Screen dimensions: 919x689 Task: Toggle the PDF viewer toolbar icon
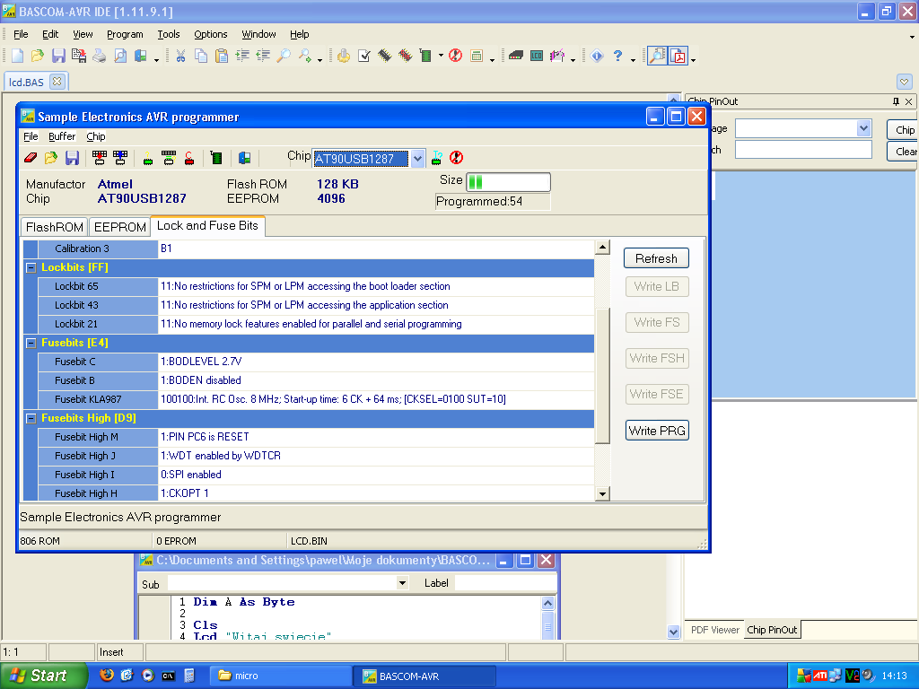pyautogui.click(x=678, y=57)
